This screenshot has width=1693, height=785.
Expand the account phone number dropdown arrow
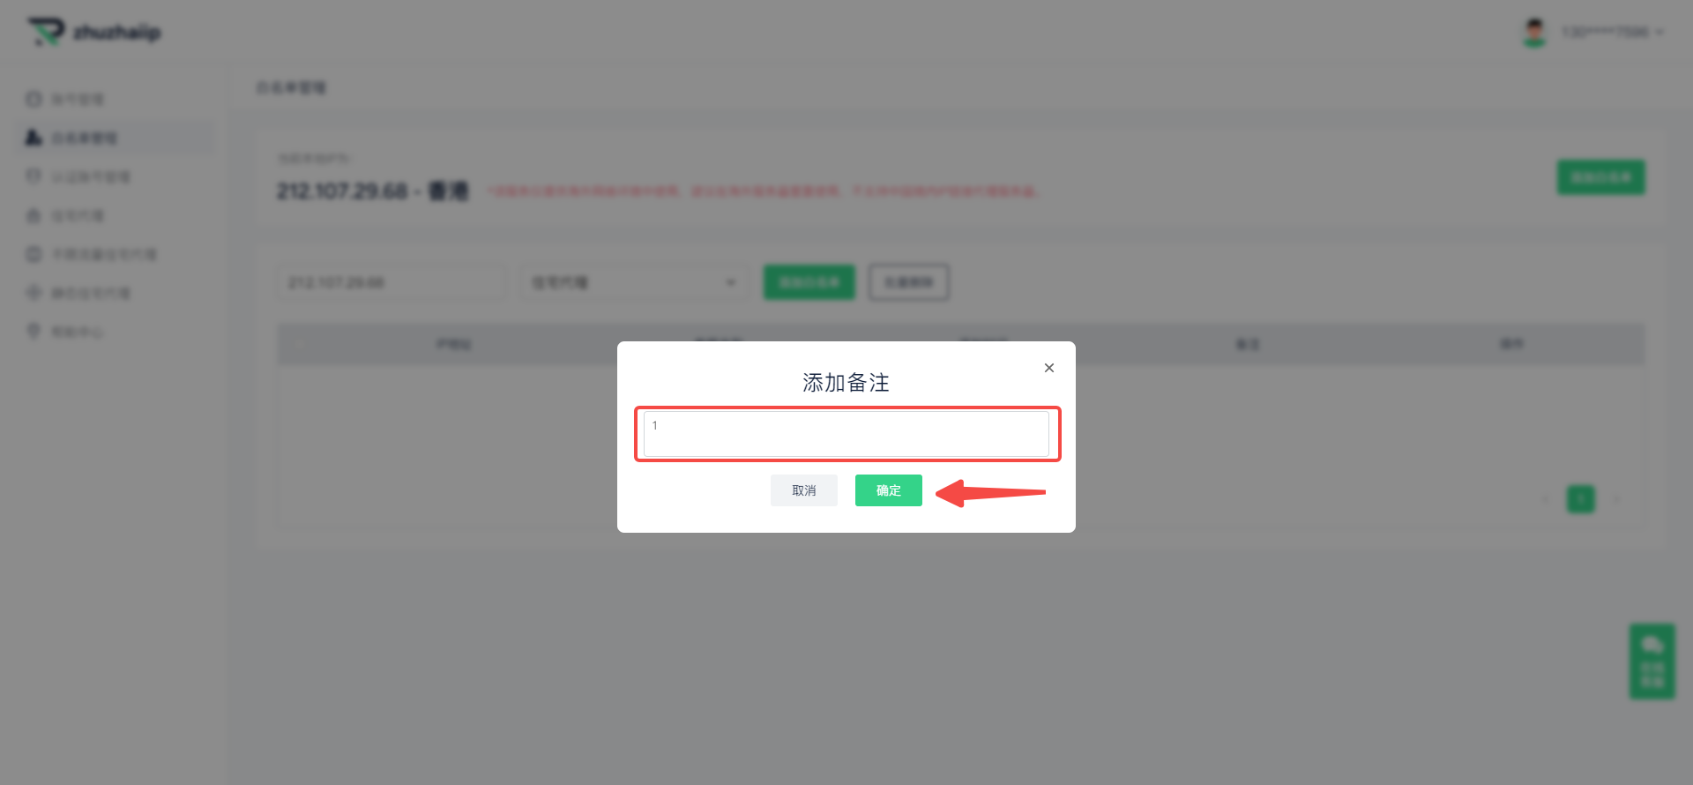coord(1659,33)
